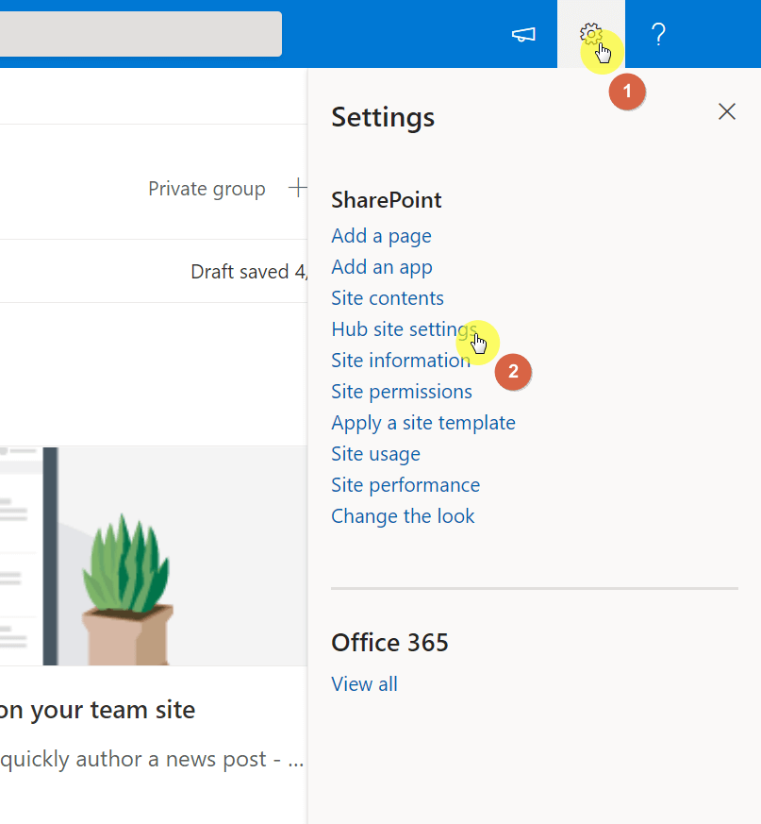This screenshot has width=761, height=824.
Task: Open Site performance
Action: pos(405,485)
